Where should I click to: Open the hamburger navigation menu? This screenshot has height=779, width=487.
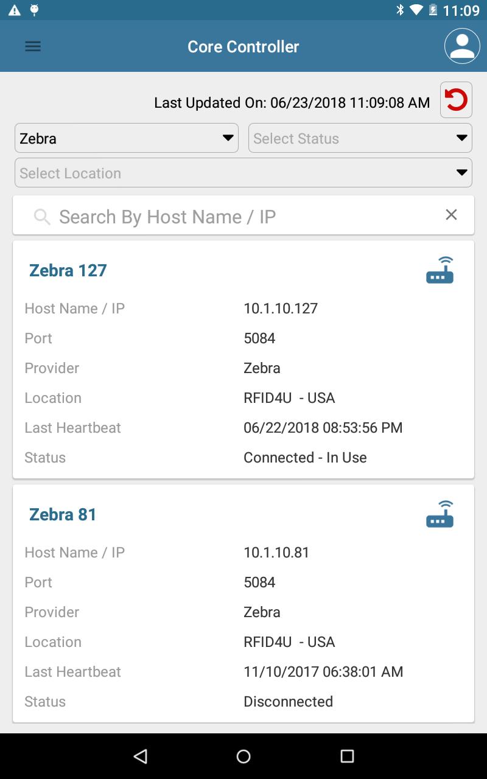point(33,46)
